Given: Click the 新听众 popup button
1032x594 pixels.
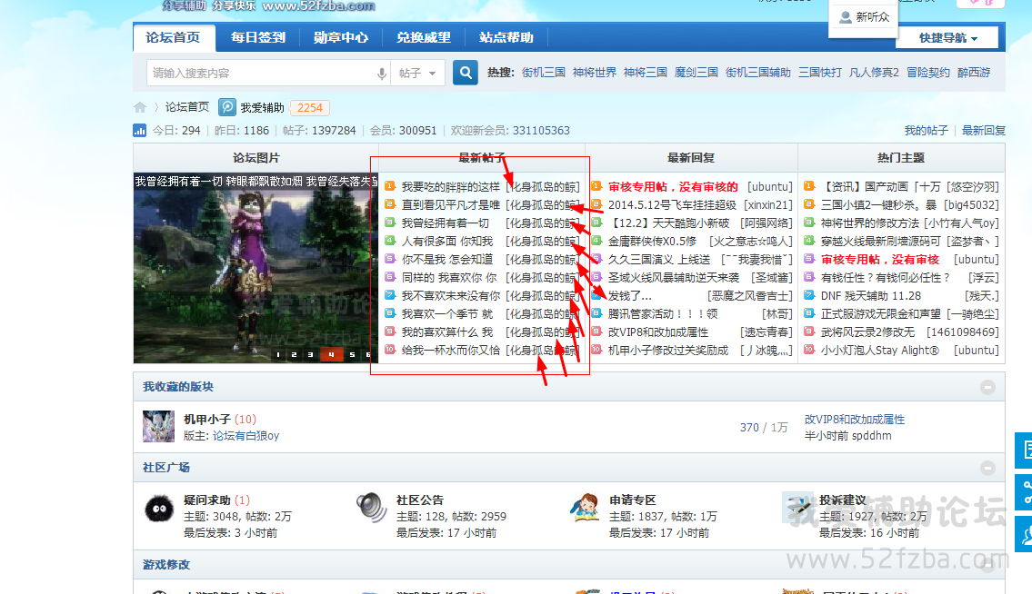Looking at the screenshot, I should tap(864, 18).
